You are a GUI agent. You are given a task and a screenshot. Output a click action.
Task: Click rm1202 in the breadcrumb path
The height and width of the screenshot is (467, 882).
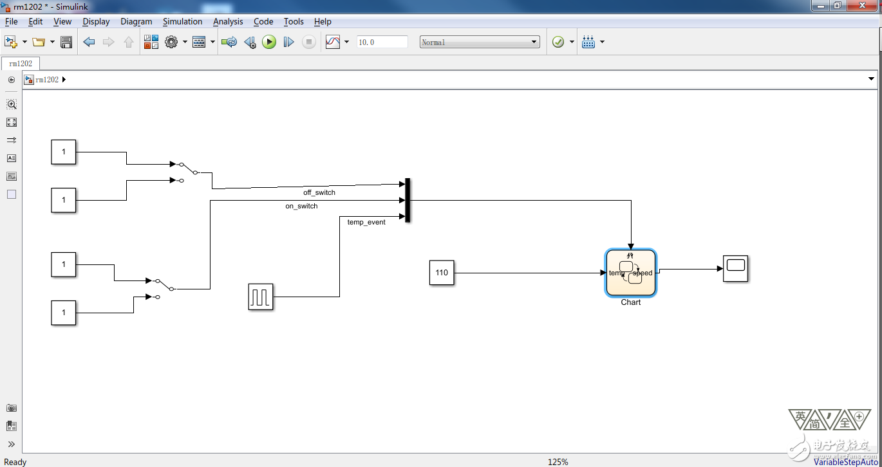pos(47,80)
